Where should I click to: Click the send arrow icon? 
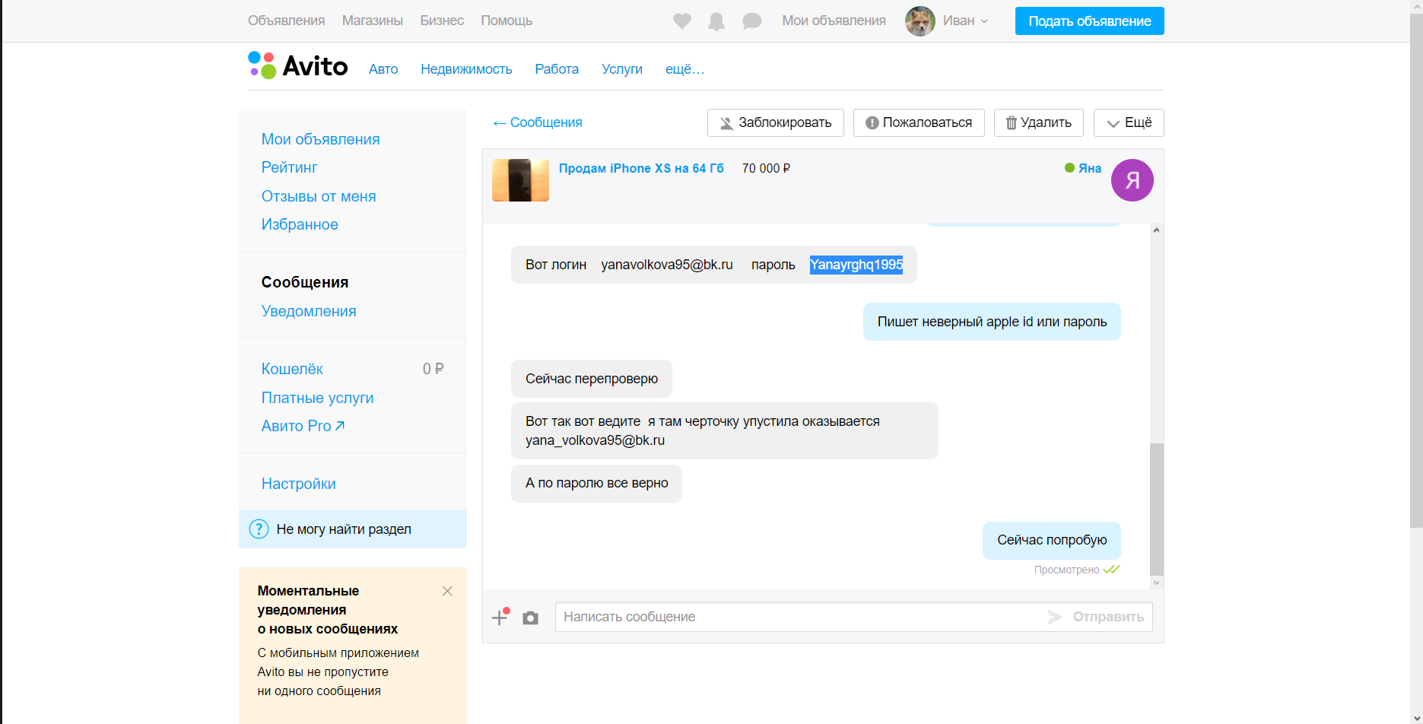[x=1055, y=617]
